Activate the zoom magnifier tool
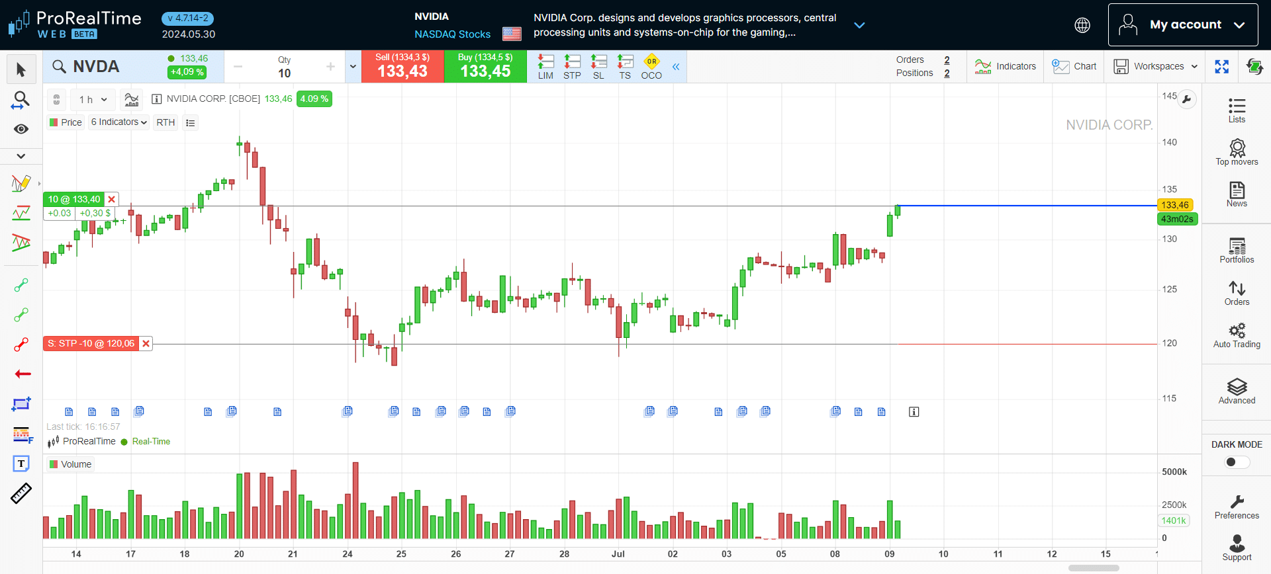Viewport: 1271px width, 574px height. (21, 100)
